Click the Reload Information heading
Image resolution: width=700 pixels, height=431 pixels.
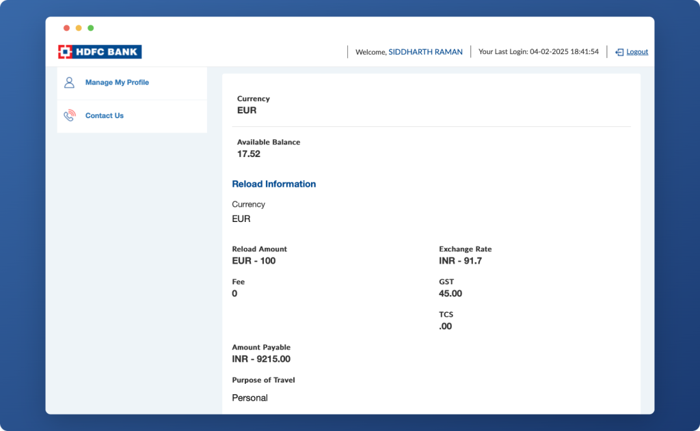[273, 184]
